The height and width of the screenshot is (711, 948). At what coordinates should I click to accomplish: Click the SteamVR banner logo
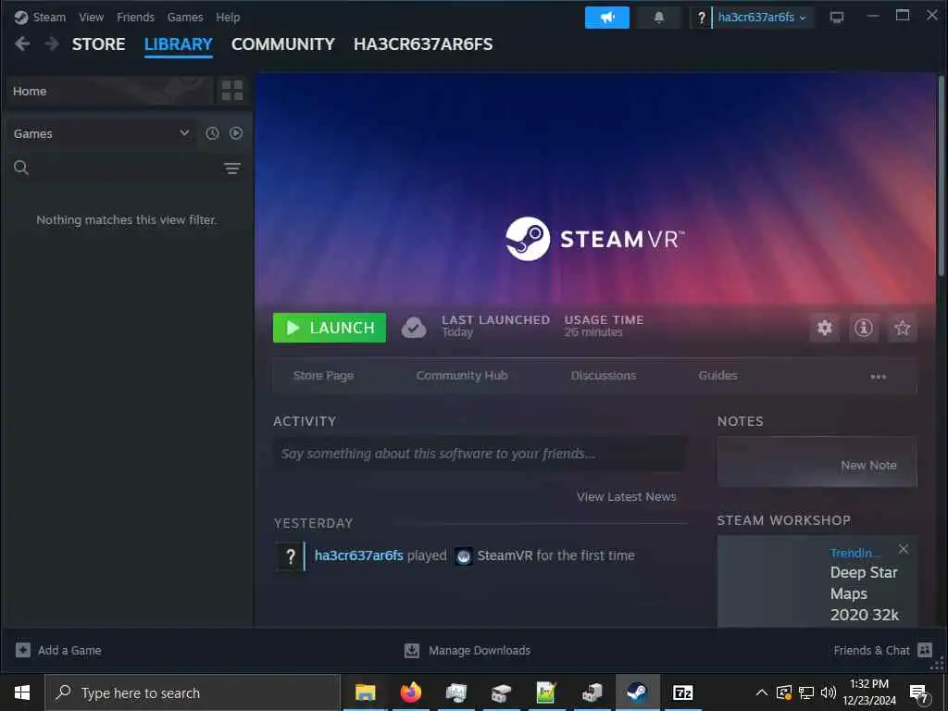(595, 239)
